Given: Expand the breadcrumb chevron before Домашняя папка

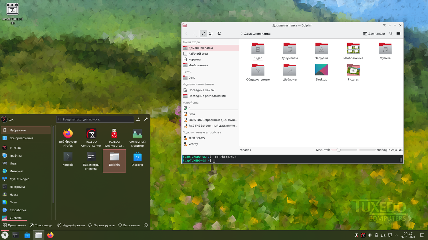Looking at the screenshot, I should point(241,34).
